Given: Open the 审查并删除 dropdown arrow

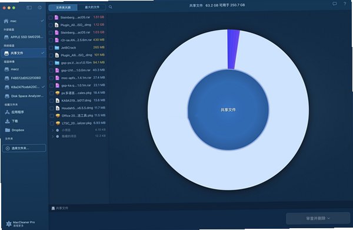Looking at the screenshot, I should coord(328,218).
